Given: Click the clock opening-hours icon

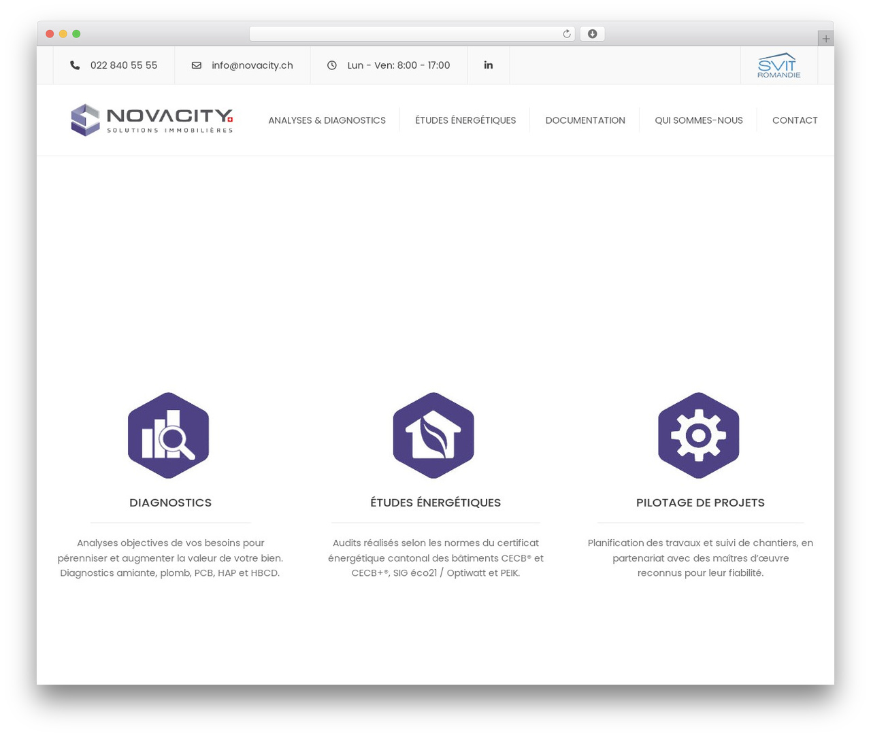Looking at the screenshot, I should point(332,65).
